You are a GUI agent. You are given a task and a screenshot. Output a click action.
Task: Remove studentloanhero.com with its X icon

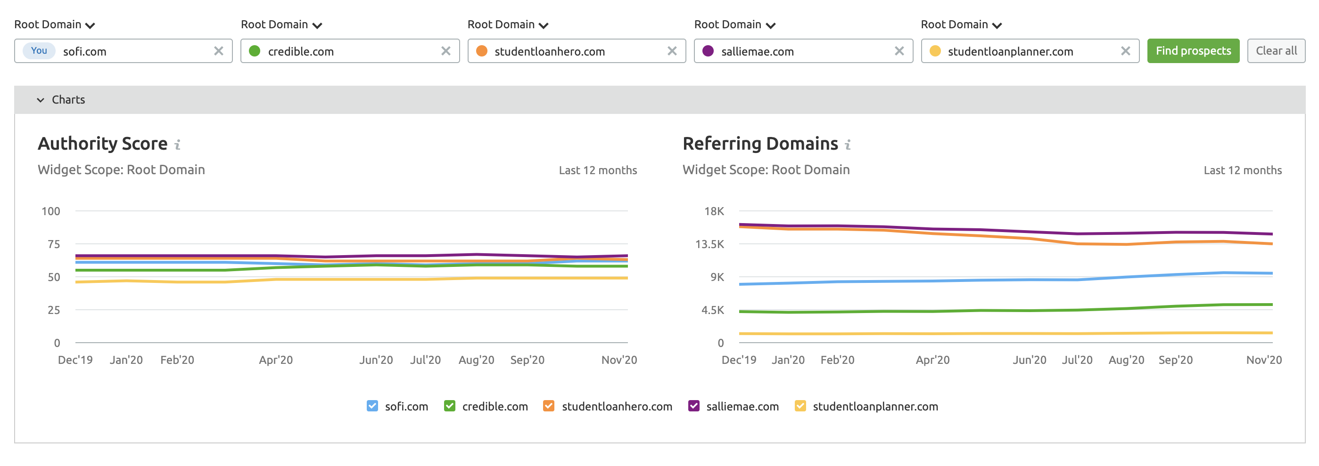point(672,51)
